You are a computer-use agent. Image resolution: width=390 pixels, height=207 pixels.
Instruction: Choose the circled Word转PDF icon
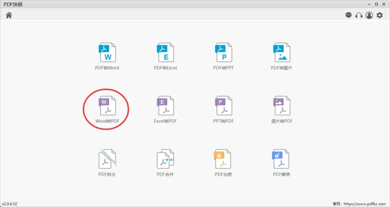(107, 106)
